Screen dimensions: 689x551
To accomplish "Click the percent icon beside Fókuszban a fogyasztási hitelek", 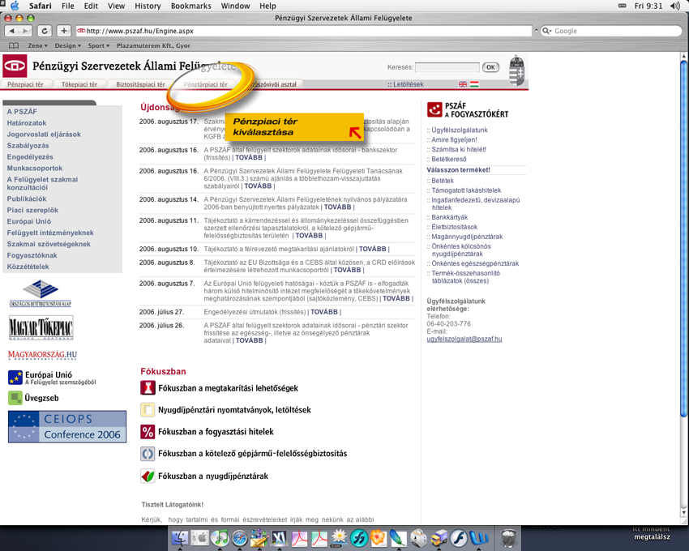I will click(x=148, y=432).
